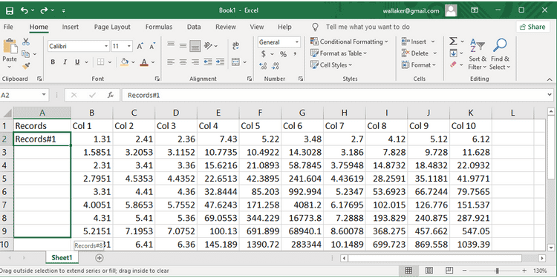Switch to Page Layout view in status bar
The height and width of the screenshot is (278, 557).
click(429, 271)
